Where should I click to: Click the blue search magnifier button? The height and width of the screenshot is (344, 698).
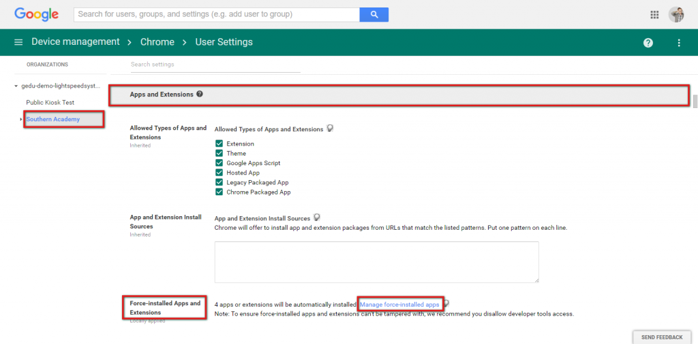click(x=374, y=14)
